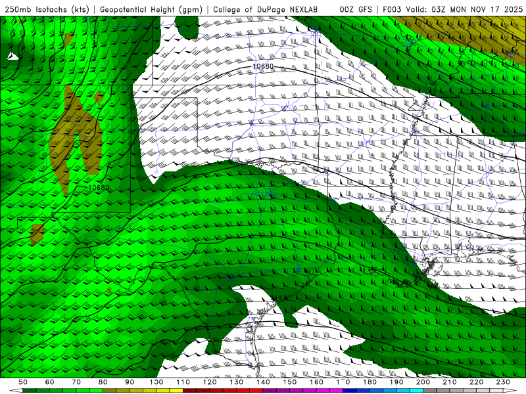Click the lower '10680' contour label in New Mexico
The width and height of the screenshot is (526, 394).
pyautogui.click(x=99, y=188)
